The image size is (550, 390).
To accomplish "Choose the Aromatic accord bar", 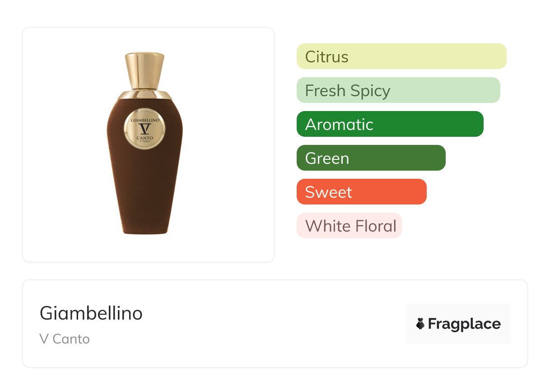I will [x=390, y=124].
